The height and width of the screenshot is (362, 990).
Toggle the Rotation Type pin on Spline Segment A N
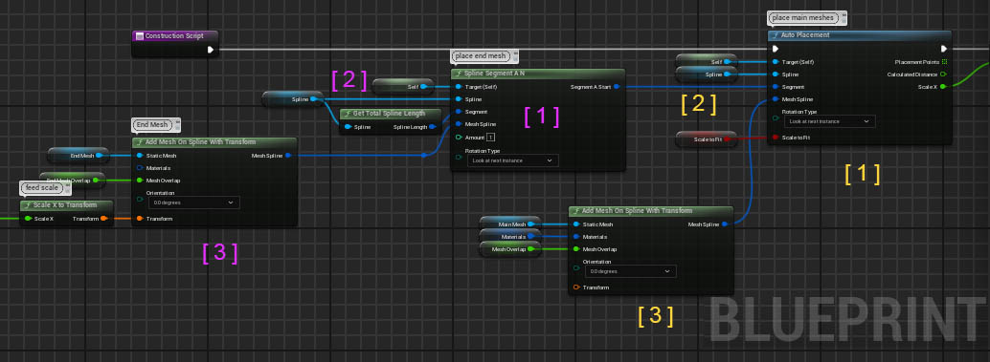tap(459, 158)
